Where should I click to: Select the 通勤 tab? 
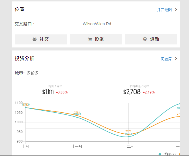coord(151,39)
